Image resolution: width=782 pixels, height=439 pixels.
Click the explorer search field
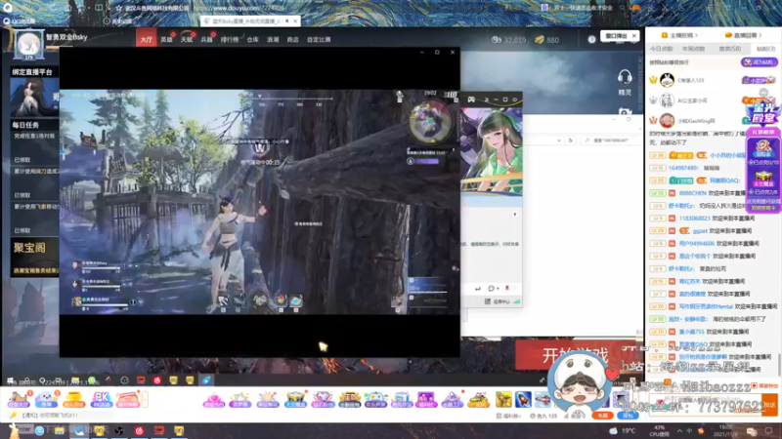click(x=610, y=140)
